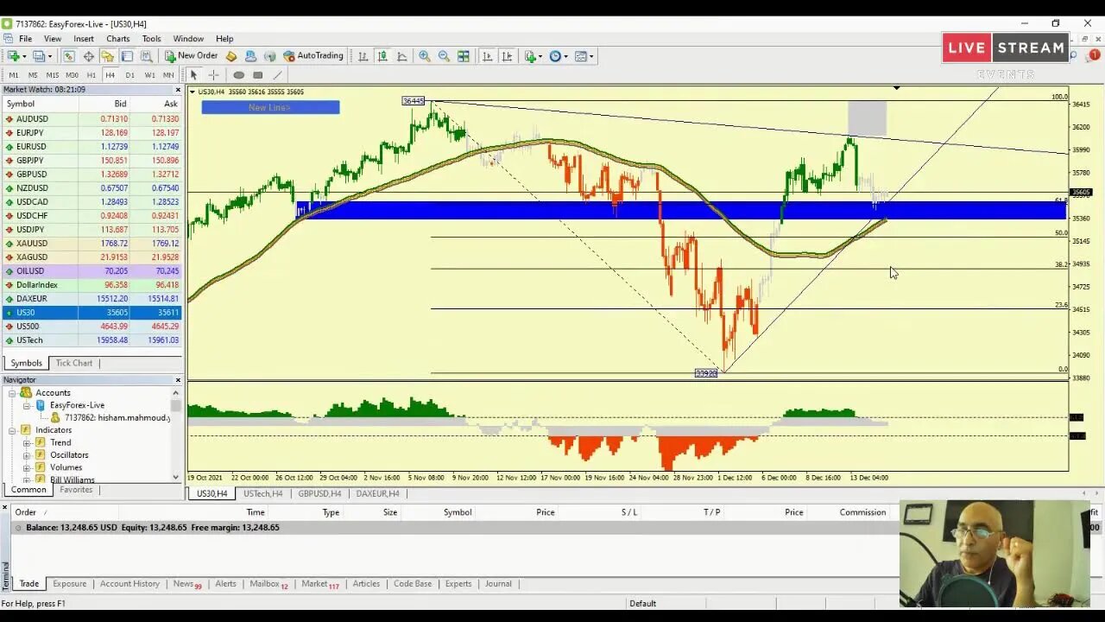Open the USTech,H4 chart tab

[262, 494]
